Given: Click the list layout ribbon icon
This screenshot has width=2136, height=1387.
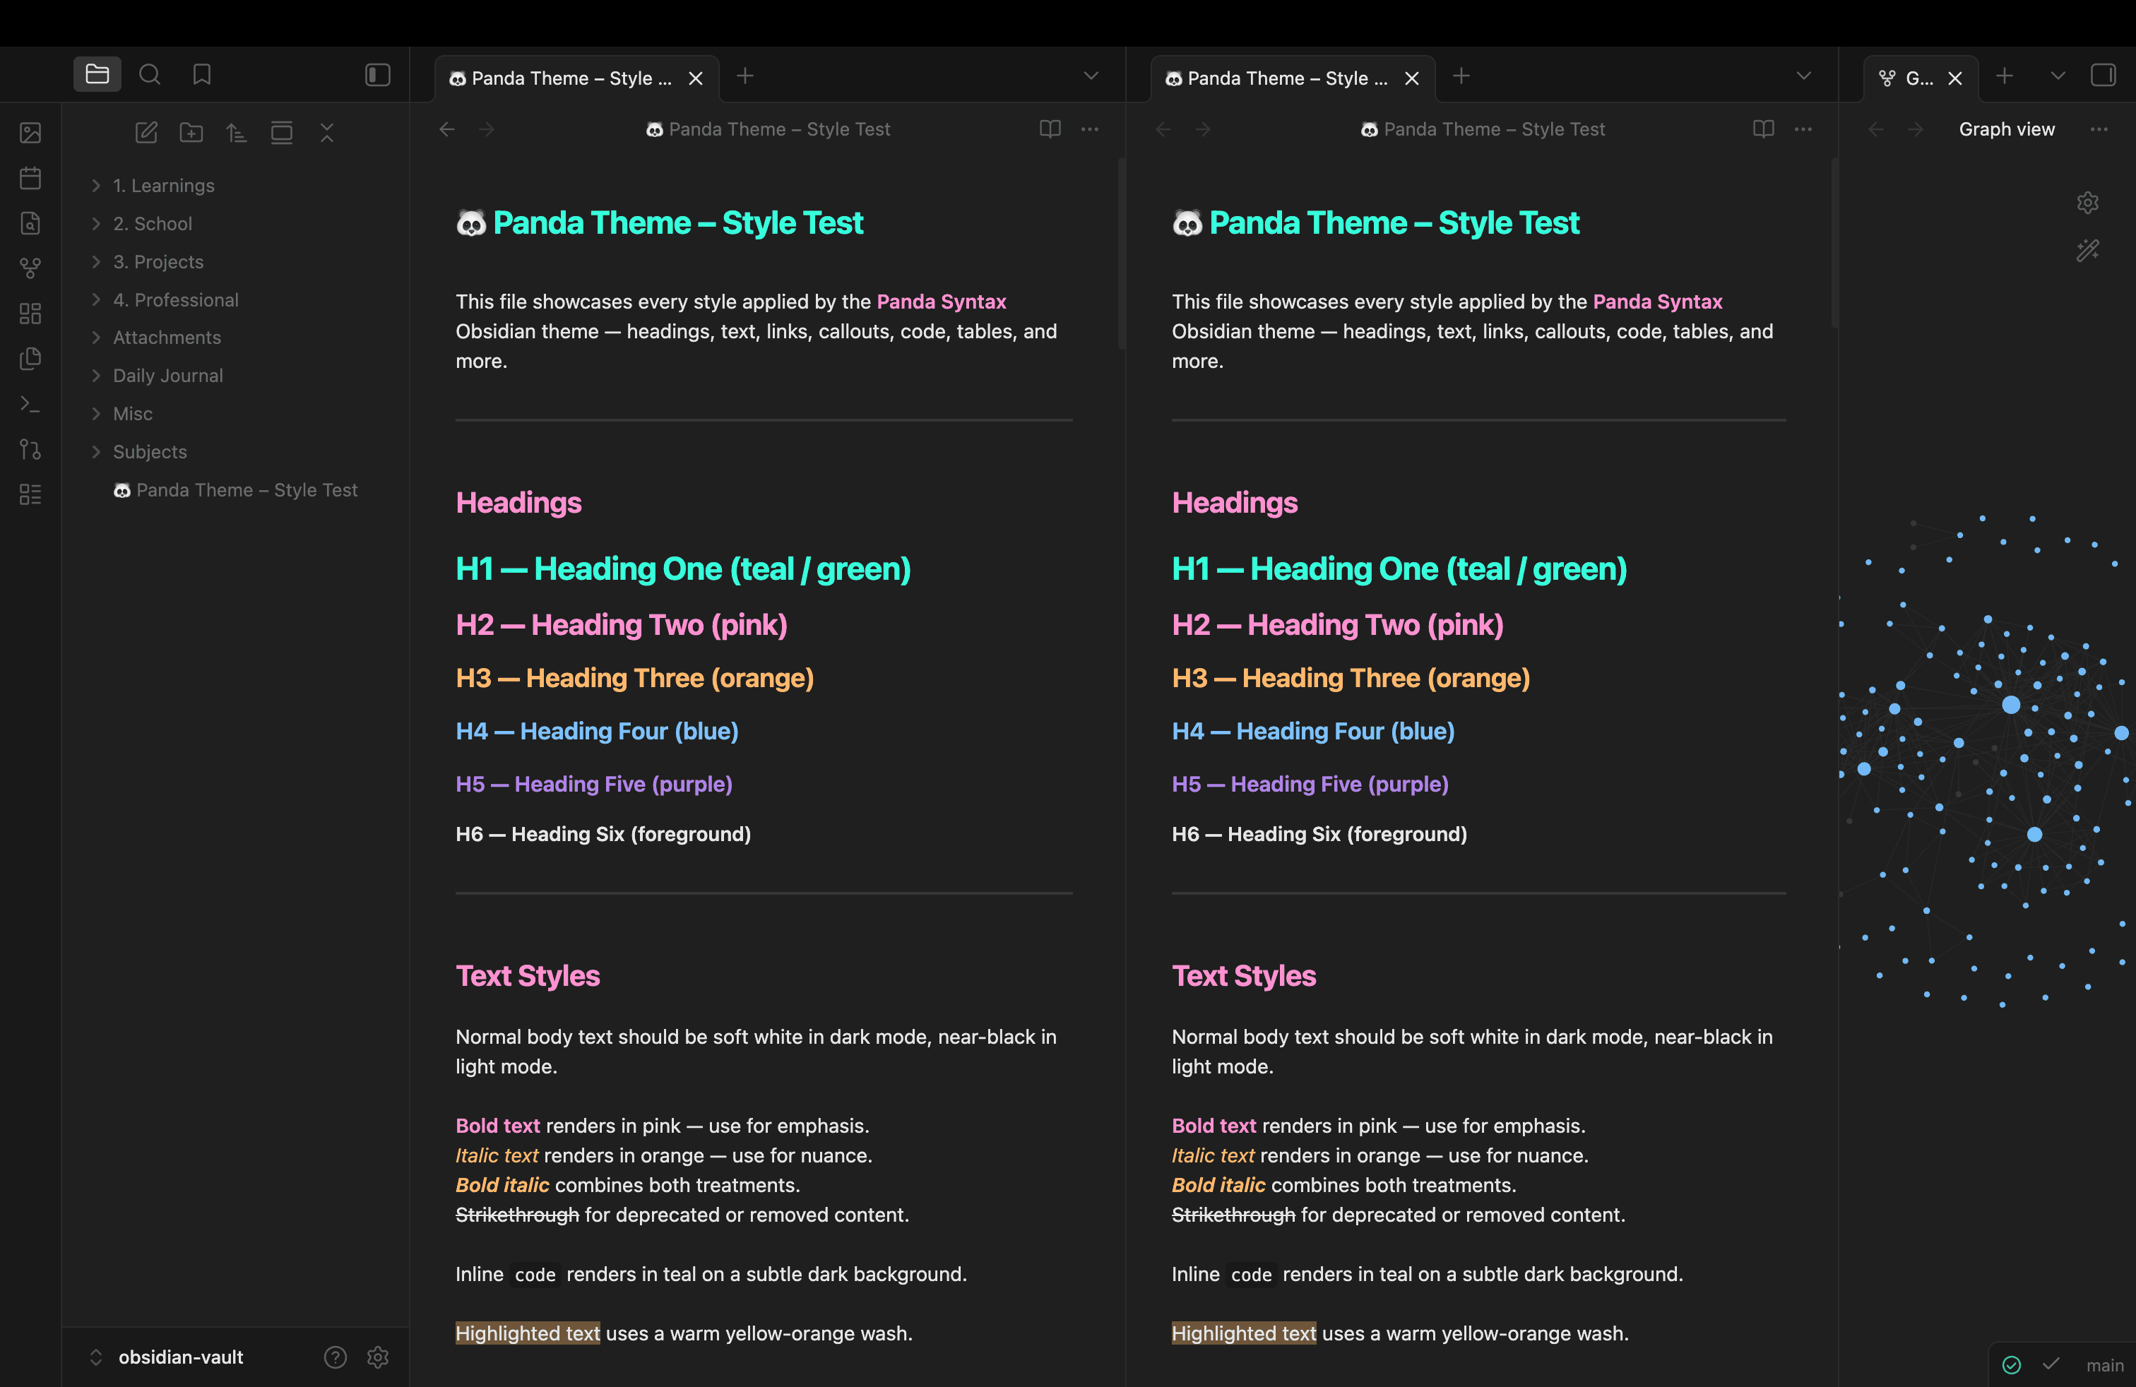Looking at the screenshot, I should pos(30,494).
